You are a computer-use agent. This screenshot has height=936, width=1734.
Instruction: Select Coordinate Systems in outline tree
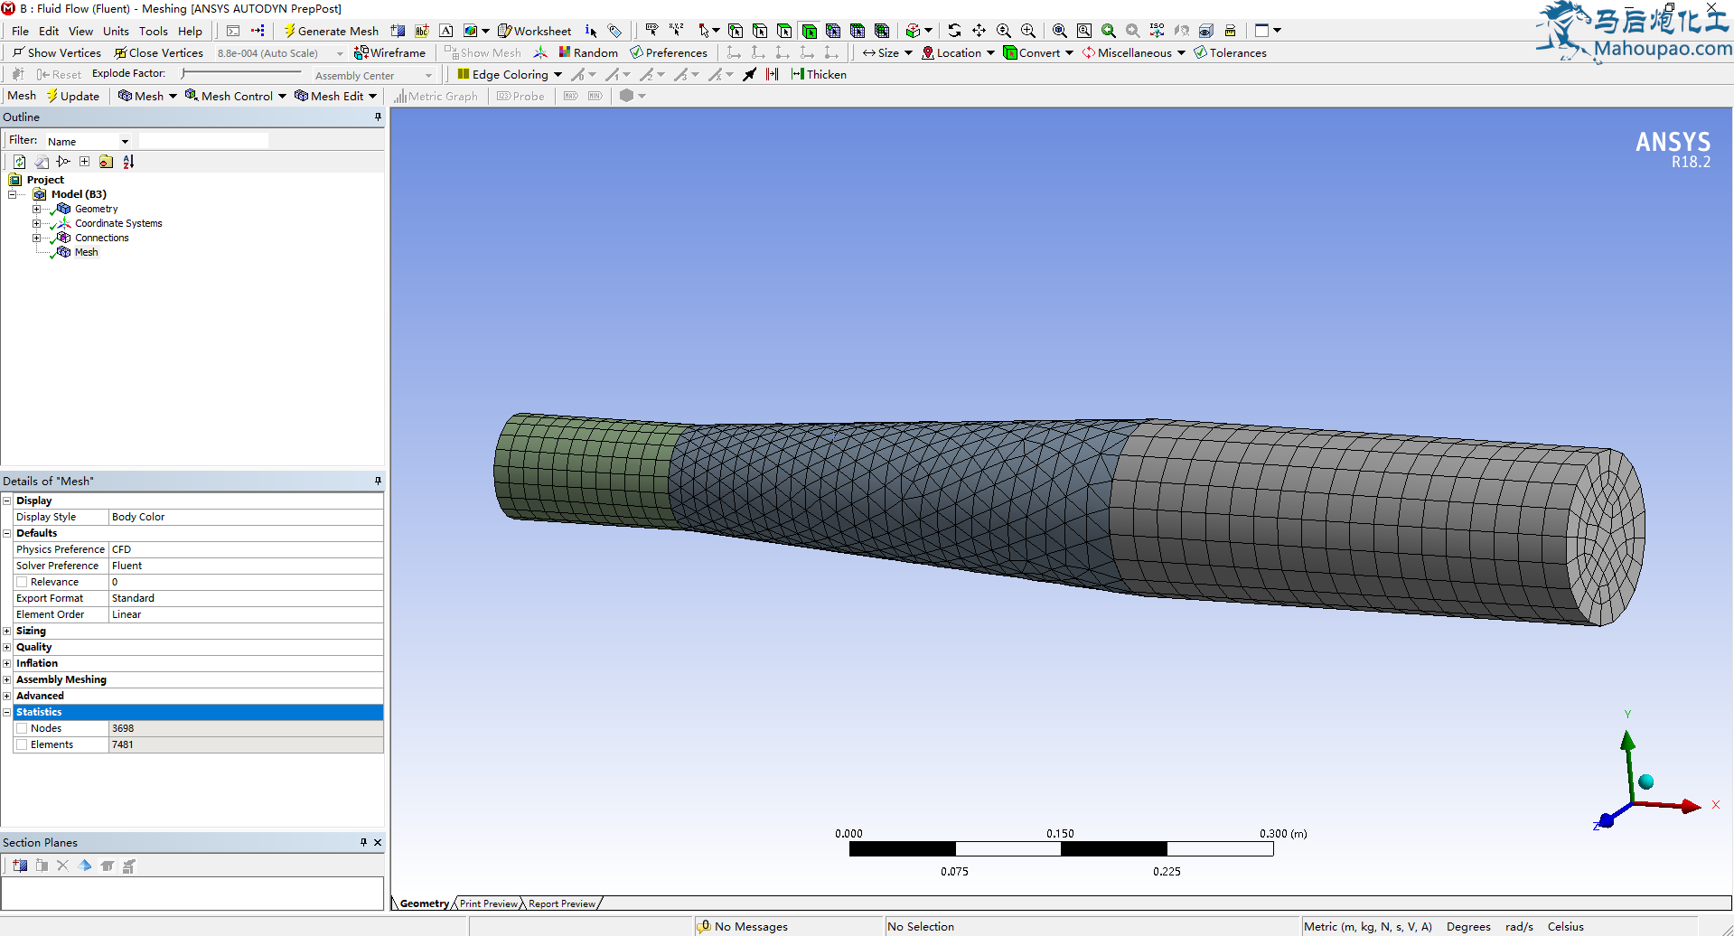[118, 223]
